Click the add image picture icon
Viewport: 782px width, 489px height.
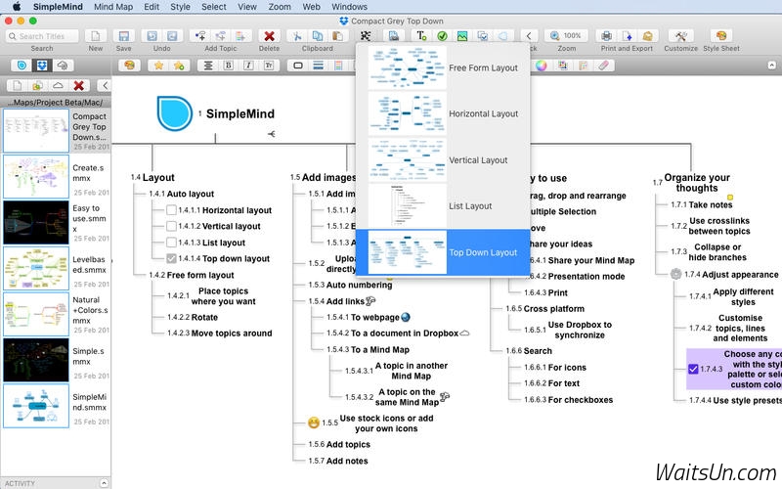pos(462,36)
